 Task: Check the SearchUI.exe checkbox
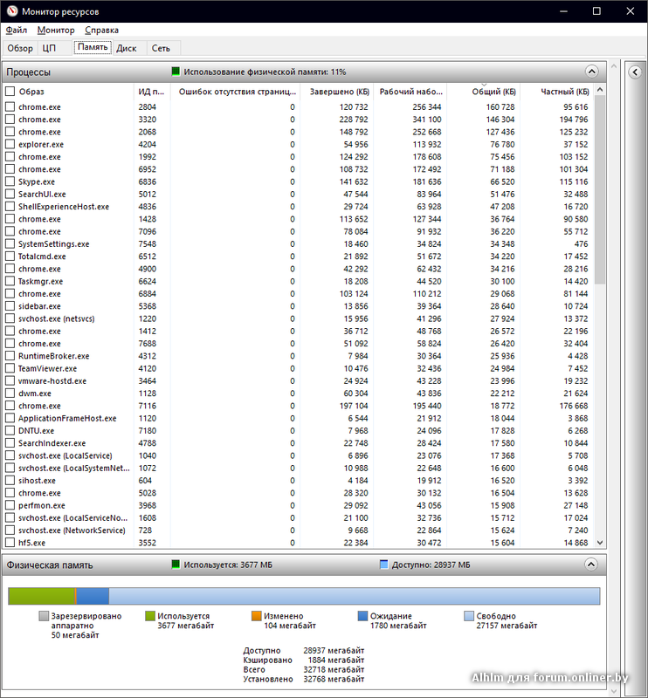click(x=10, y=194)
